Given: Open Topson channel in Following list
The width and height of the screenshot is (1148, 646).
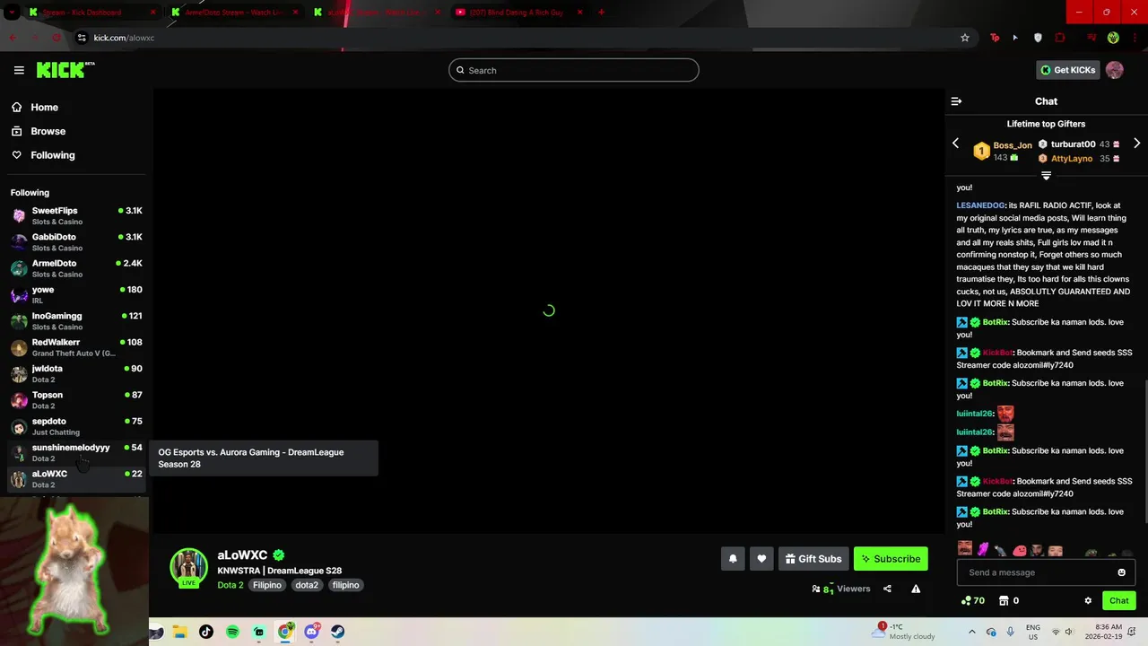Looking at the screenshot, I should coord(75,399).
